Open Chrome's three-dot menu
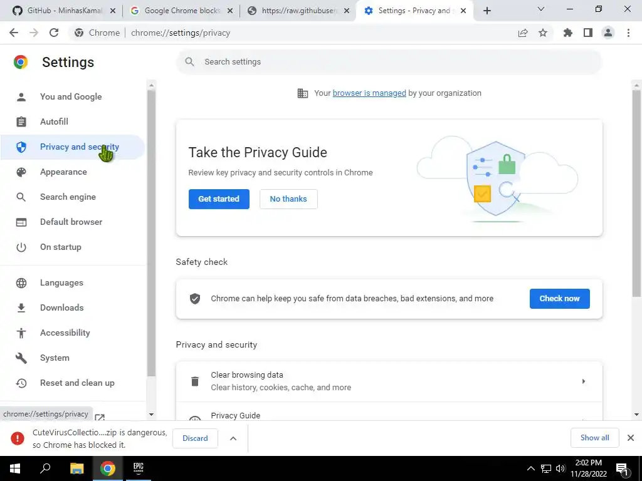 click(628, 33)
